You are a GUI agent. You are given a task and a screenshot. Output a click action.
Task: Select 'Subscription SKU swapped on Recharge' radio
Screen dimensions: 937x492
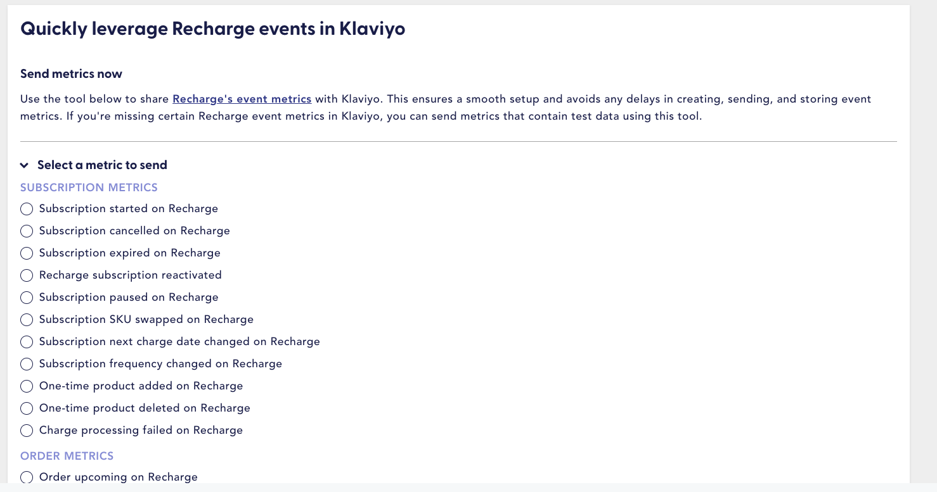click(x=27, y=320)
